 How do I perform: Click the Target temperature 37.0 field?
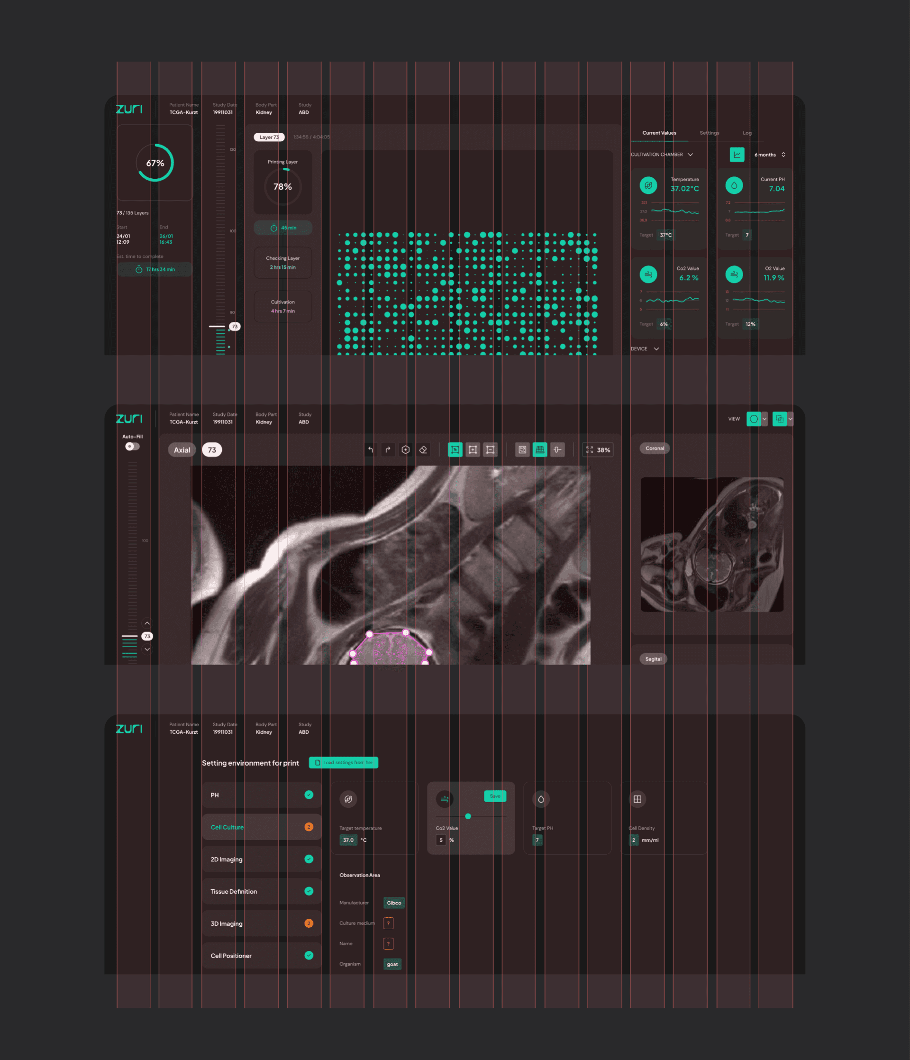click(348, 840)
